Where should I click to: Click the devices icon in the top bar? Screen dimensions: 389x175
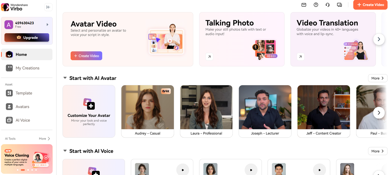point(339,5)
